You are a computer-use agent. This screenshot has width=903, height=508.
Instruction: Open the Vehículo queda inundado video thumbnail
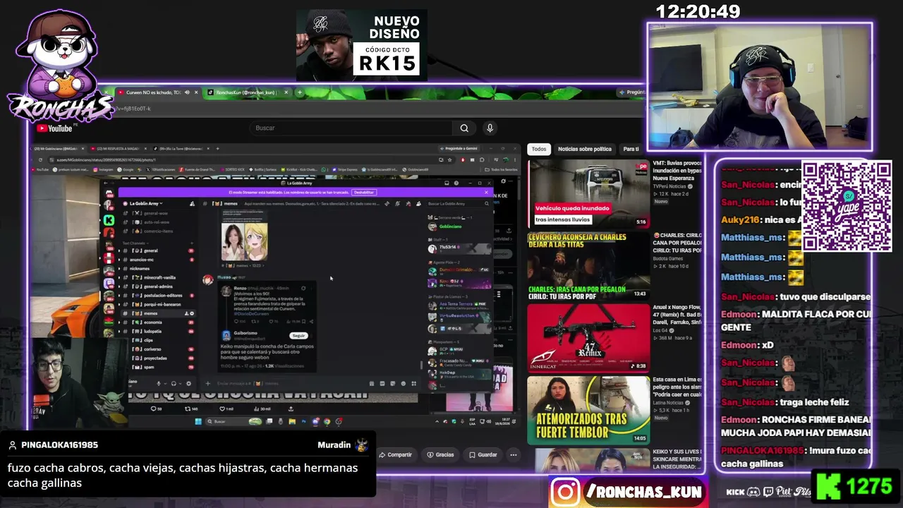(588, 193)
